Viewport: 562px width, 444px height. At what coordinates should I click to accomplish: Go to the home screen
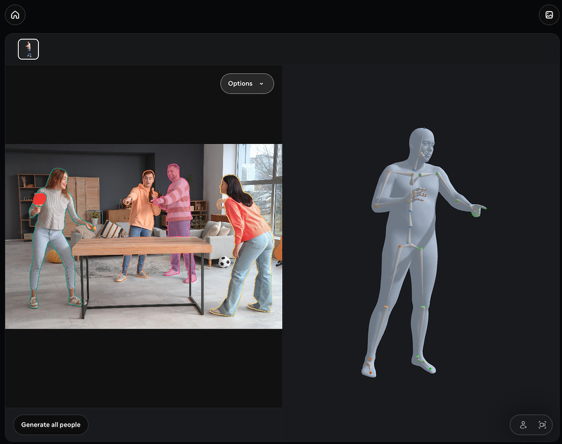pyautogui.click(x=15, y=15)
